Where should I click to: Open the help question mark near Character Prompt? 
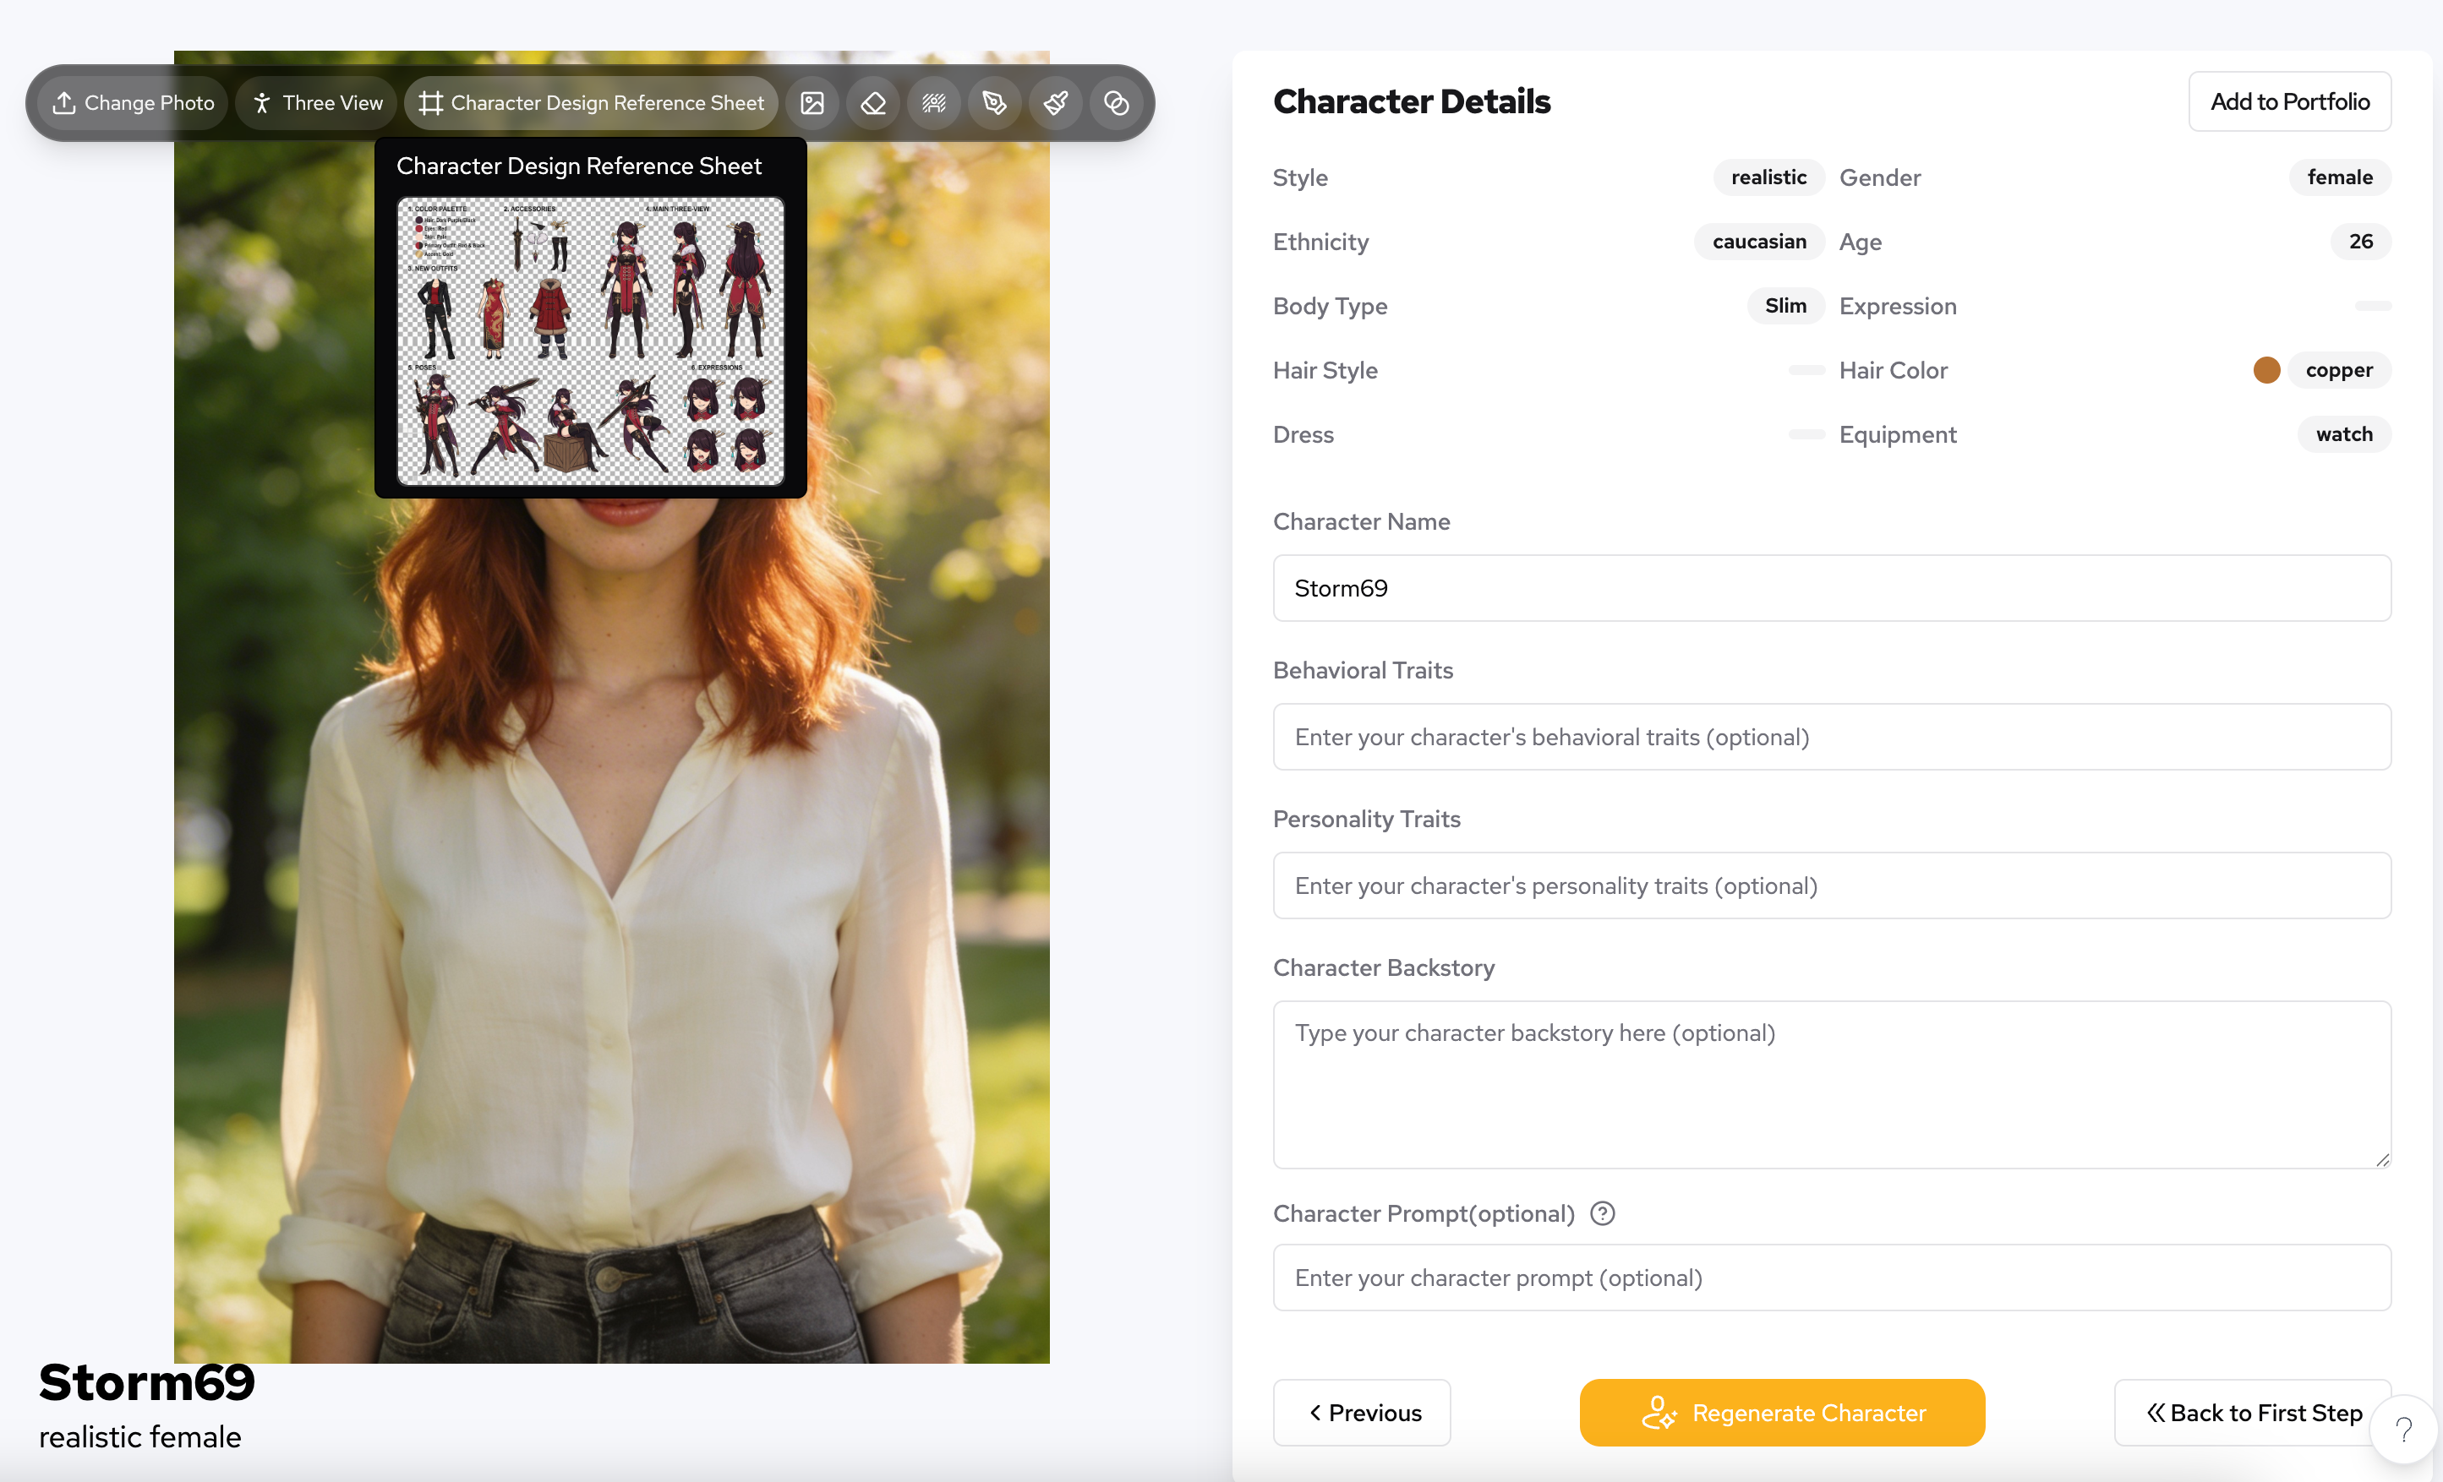(1602, 1212)
